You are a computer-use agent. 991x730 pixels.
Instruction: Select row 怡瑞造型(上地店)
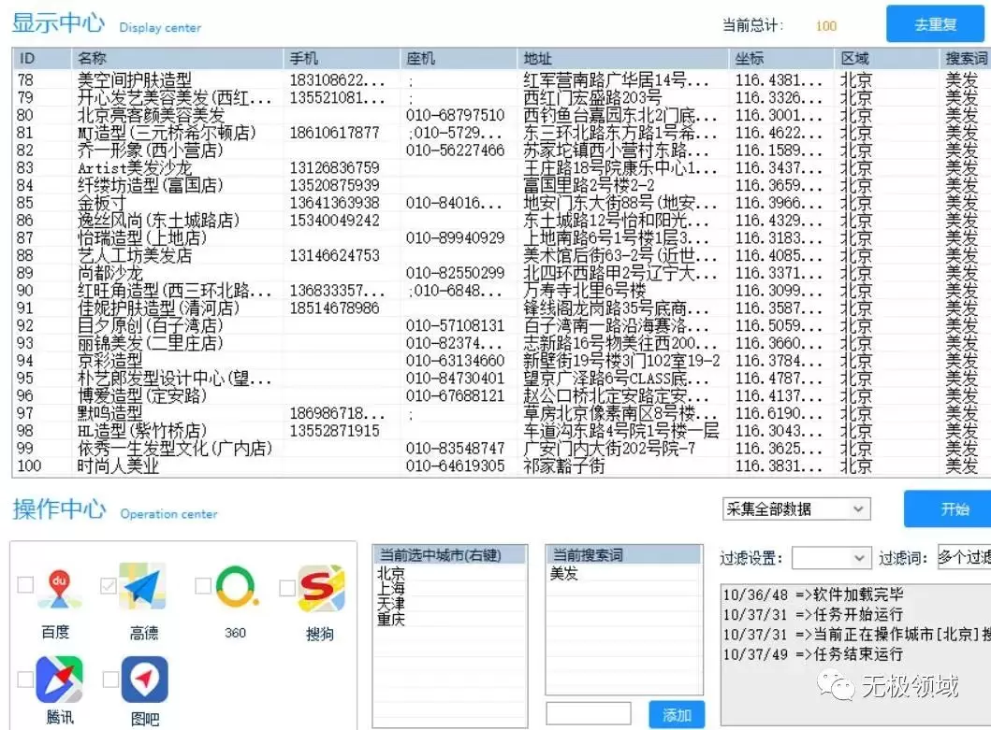click(x=502, y=238)
